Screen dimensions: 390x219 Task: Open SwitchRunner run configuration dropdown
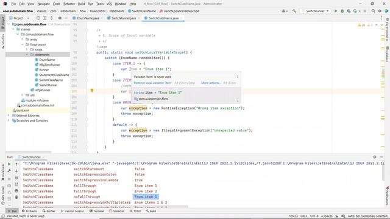tap(315, 11)
